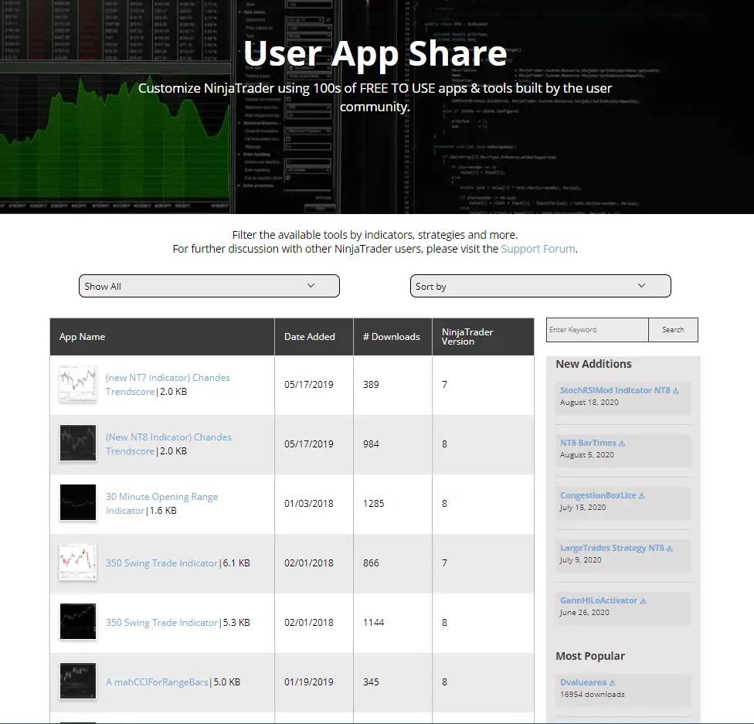754x724 pixels.
Task: Click 'July 9, 2020' date text
Action: 580,559
